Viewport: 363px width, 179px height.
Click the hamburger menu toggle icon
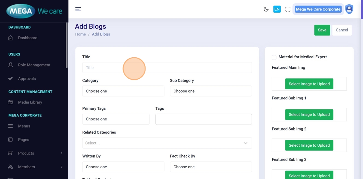click(78, 9)
